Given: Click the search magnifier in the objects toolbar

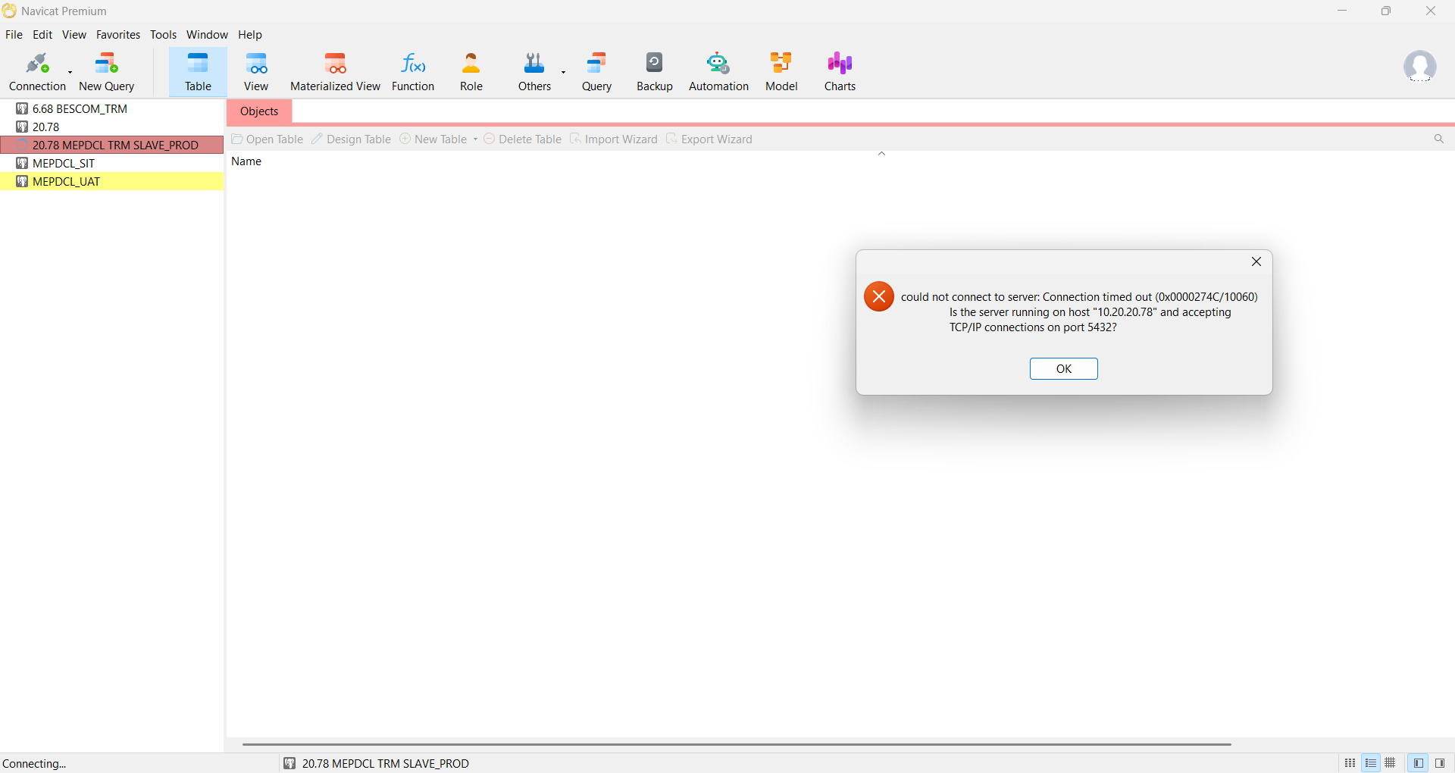Looking at the screenshot, I should 1438,139.
